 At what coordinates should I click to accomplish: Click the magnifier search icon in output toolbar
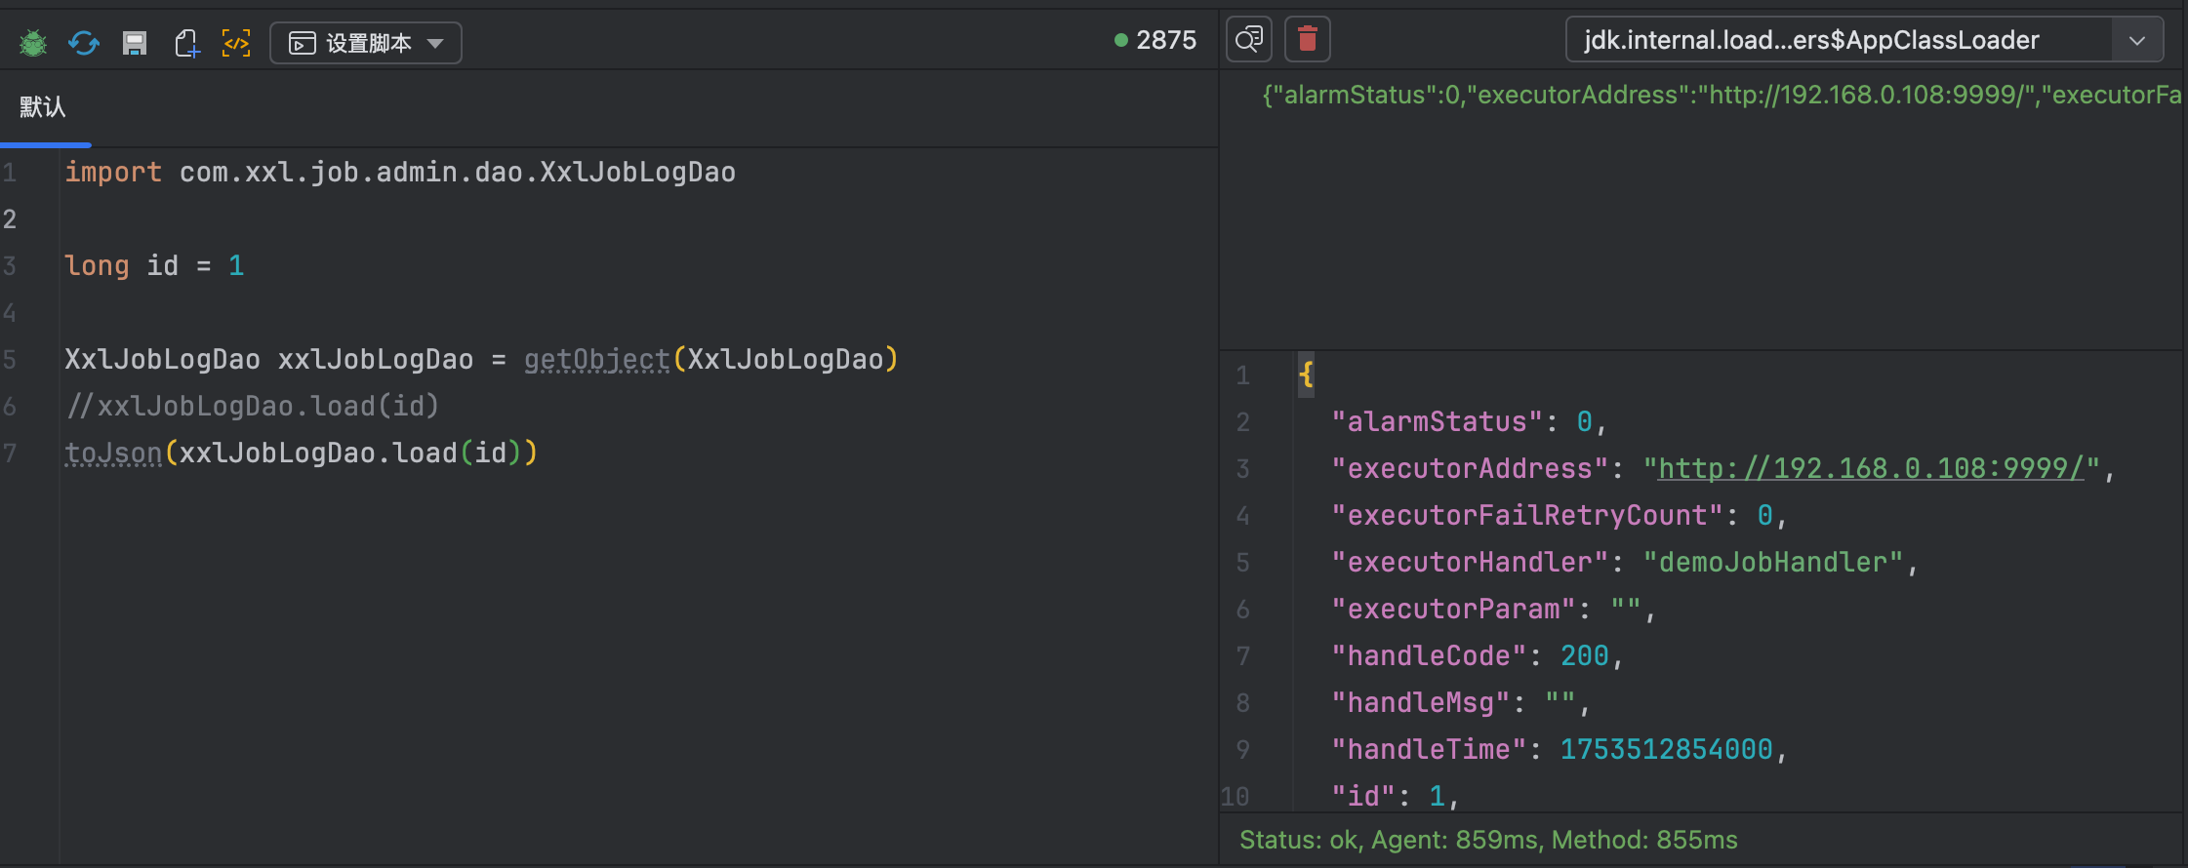(x=1249, y=40)
